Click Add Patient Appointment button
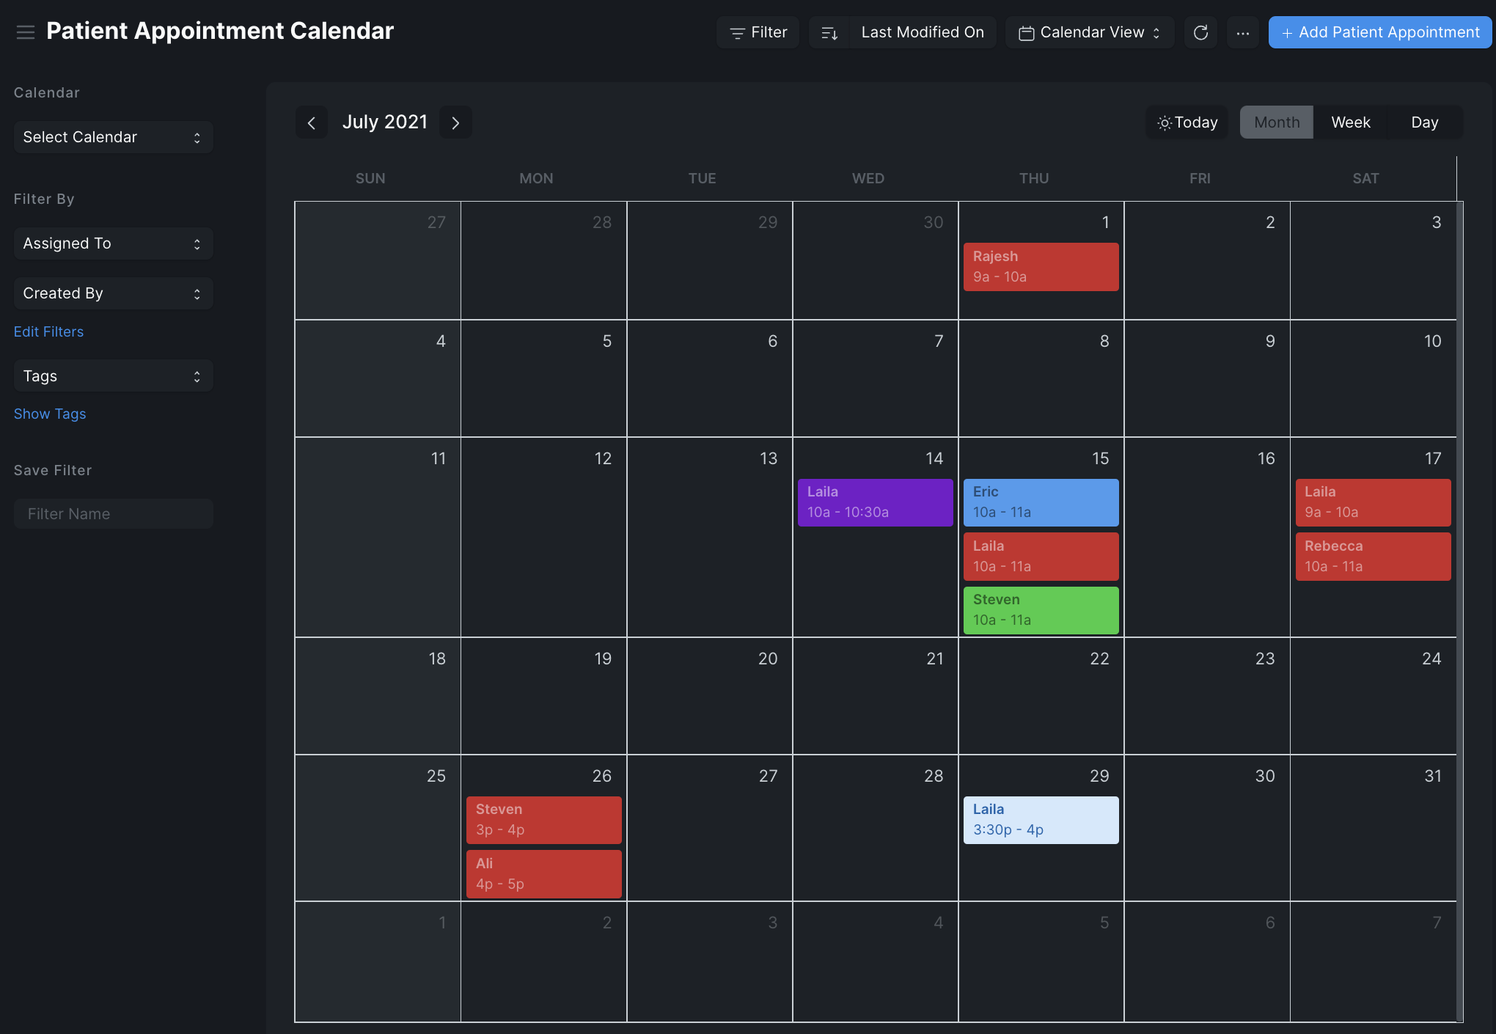This screenshot has height=1034, width=1496. pyautogui.click(x=1380, y=32)
